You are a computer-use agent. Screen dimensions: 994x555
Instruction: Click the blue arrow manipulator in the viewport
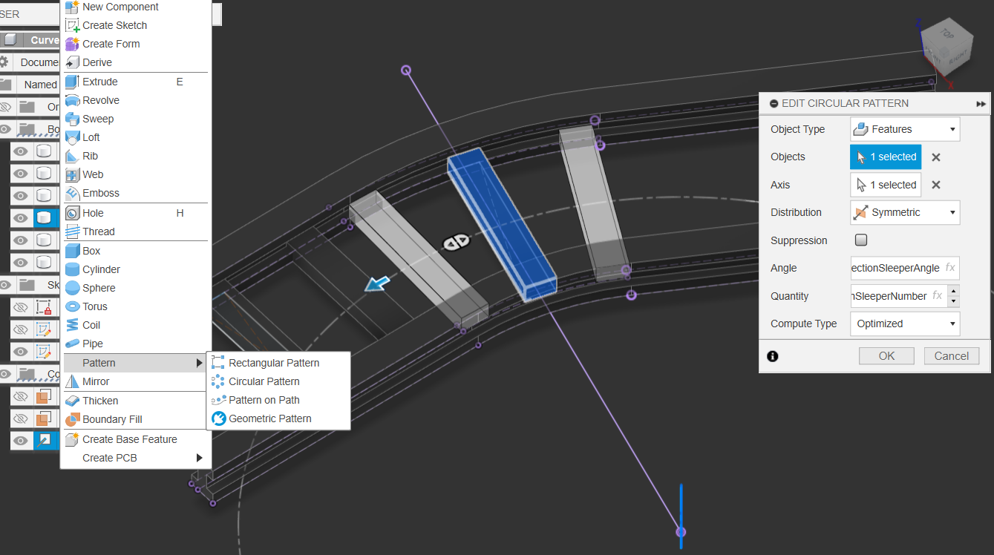(x=377, y=283)
